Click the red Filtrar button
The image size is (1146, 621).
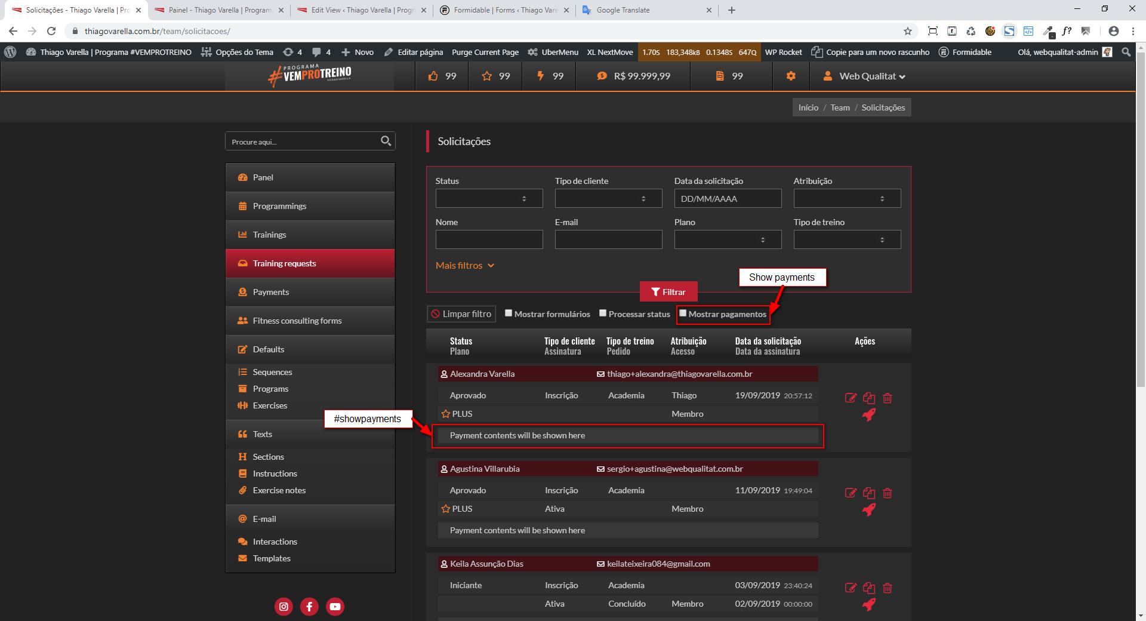668,292
